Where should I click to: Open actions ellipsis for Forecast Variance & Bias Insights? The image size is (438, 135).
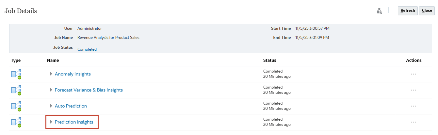[413, 90]
